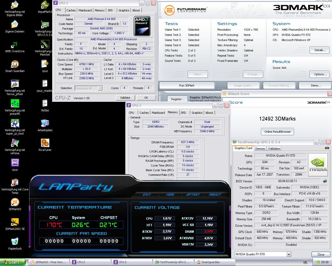Click OK button in CPU-Z

(x=146, y=98)
